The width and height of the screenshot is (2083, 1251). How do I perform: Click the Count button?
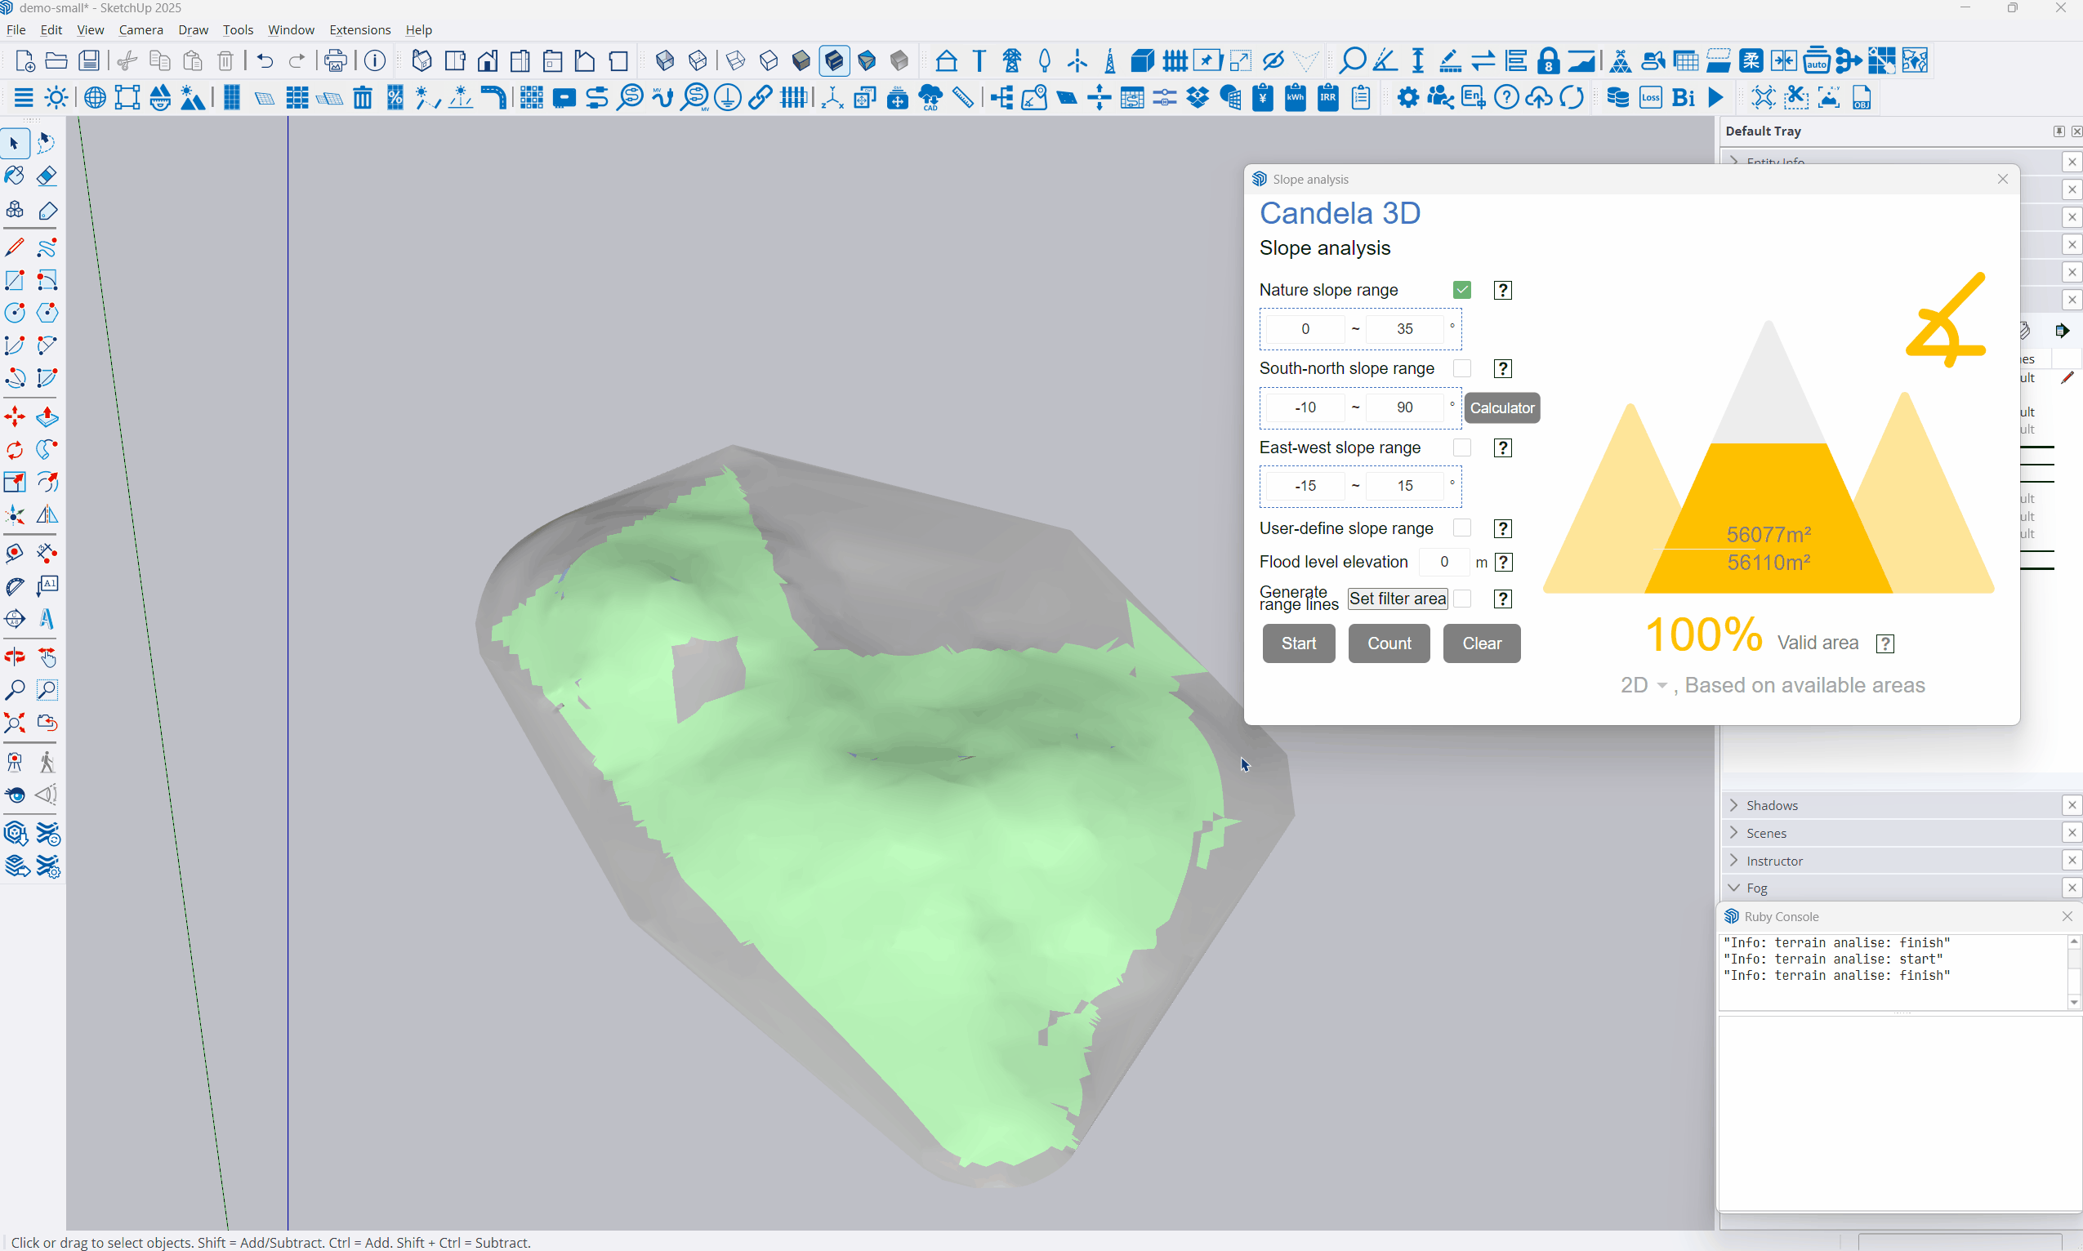pos(1389,643)
